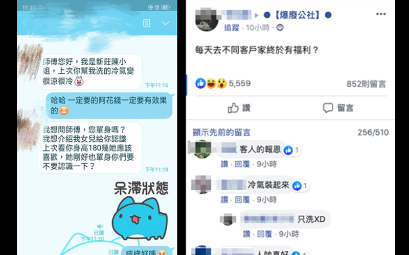Viewport: 409px width, 255px height.
Task: Reply to the 只洗XD comment
Action: 264,234
